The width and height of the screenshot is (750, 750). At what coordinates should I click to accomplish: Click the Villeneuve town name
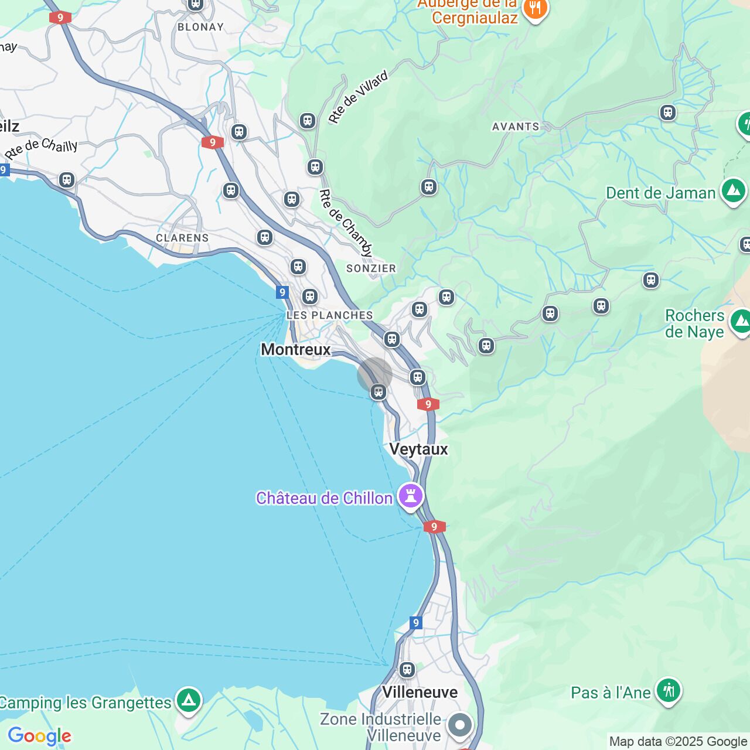point(420,692)
